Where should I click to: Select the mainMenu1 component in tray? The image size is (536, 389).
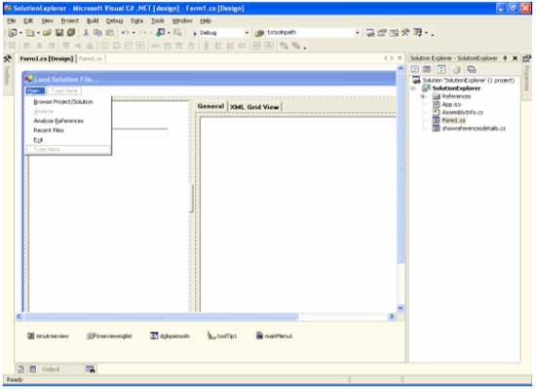(x=274, y=336)
